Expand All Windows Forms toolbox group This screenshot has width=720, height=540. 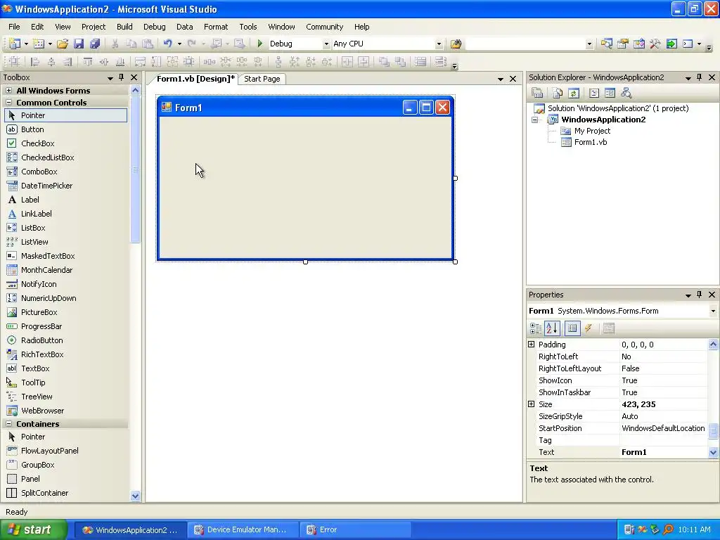tap(8, 91)
